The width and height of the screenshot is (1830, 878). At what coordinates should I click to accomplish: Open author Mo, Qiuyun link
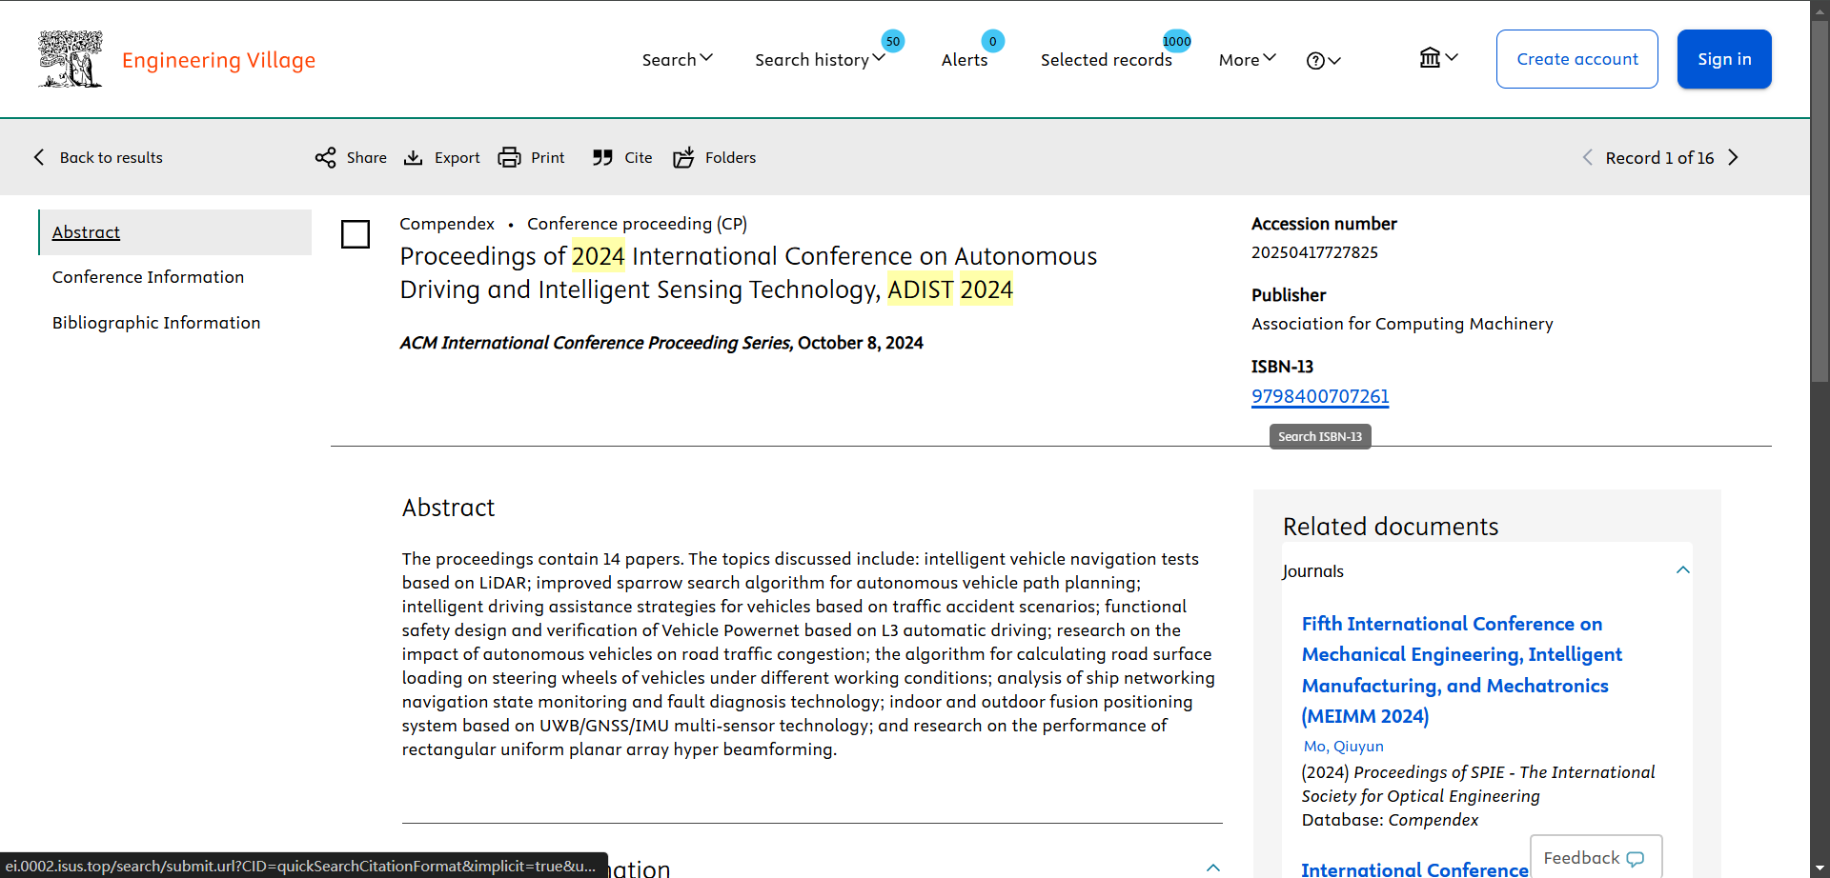1343,747
